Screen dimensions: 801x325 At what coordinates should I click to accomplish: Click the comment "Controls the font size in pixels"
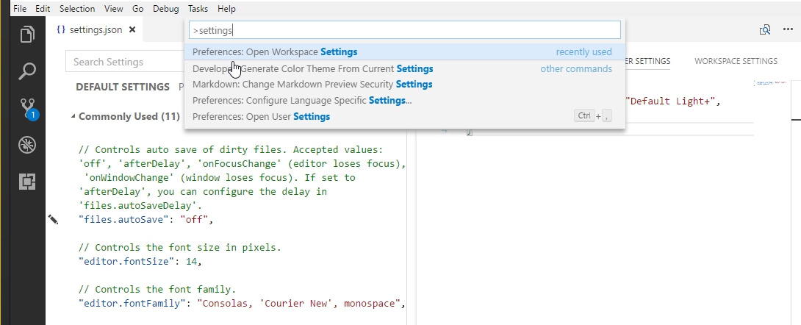(x=180, y=247)
